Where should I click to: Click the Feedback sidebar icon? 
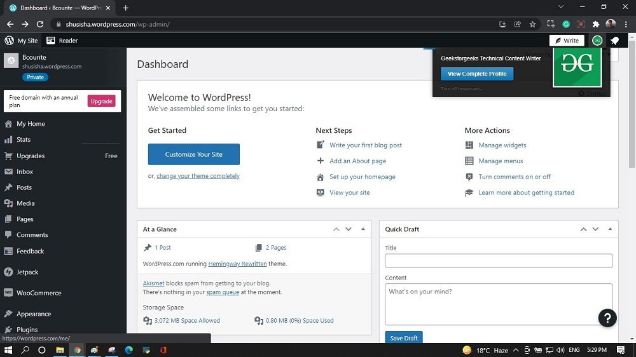[8, 252]
